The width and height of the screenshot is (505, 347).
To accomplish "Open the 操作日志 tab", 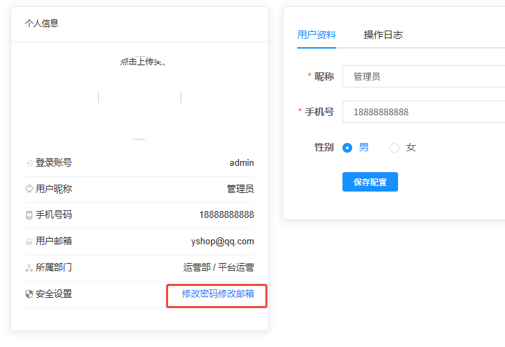I will pyautogui.click(x=383, y=35).
